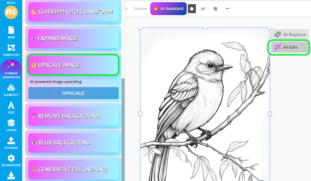311x181 pixels.
Task: Expand the Guided Photo Transform section
Action: pyautogui.click(x=74, y=12)
